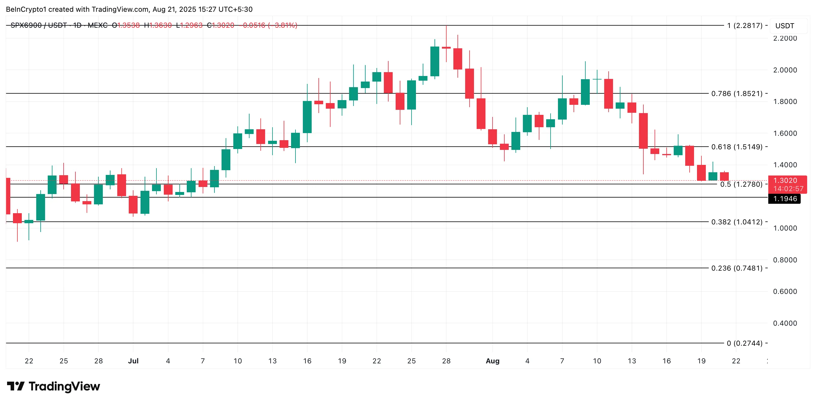Select the 0.236 (0.7481) Fibonacci level label
Screen dimensions: 816x404
[x=736, y=268]
